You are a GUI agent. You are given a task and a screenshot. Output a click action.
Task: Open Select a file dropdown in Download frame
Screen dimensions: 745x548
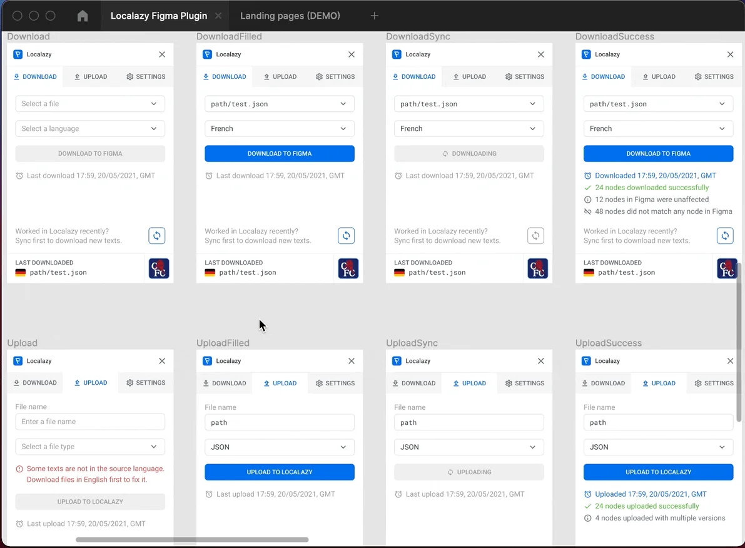pyautogui.click(x=90, y=104)
